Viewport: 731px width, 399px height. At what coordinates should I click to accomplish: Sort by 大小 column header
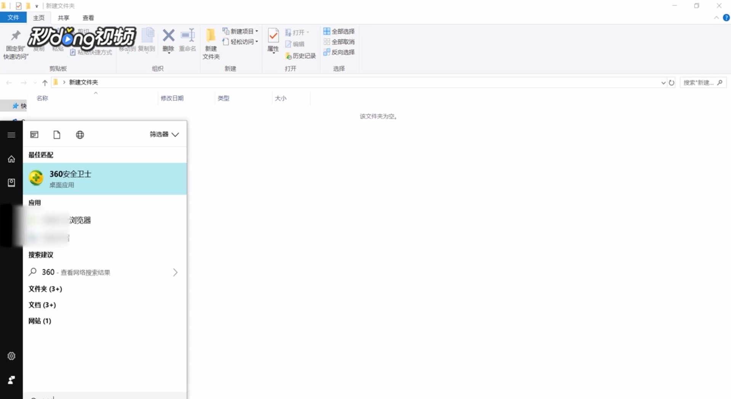tap(281, 98)
